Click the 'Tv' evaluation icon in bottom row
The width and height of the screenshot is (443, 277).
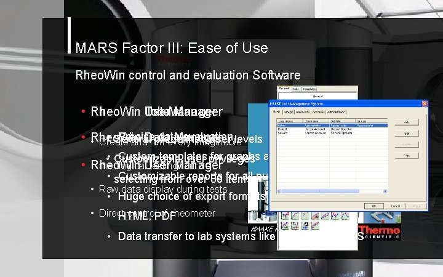click(295, 225)
